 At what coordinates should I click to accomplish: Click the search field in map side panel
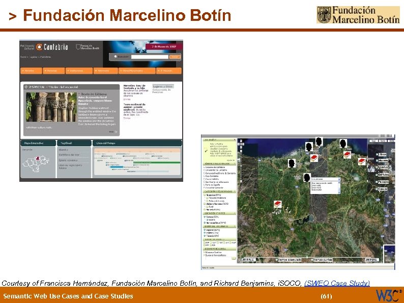pyautogui.click(x=218, y=258)
